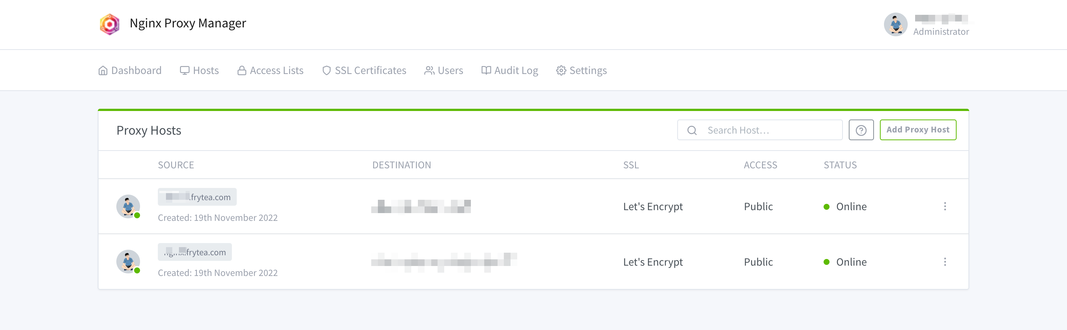
Task: Focus the Search Host input field
Action: (x=771, y=130)
